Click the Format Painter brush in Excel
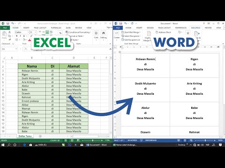Image resolution: width=225 pixels, height=168 pixels. pos(9,40)
